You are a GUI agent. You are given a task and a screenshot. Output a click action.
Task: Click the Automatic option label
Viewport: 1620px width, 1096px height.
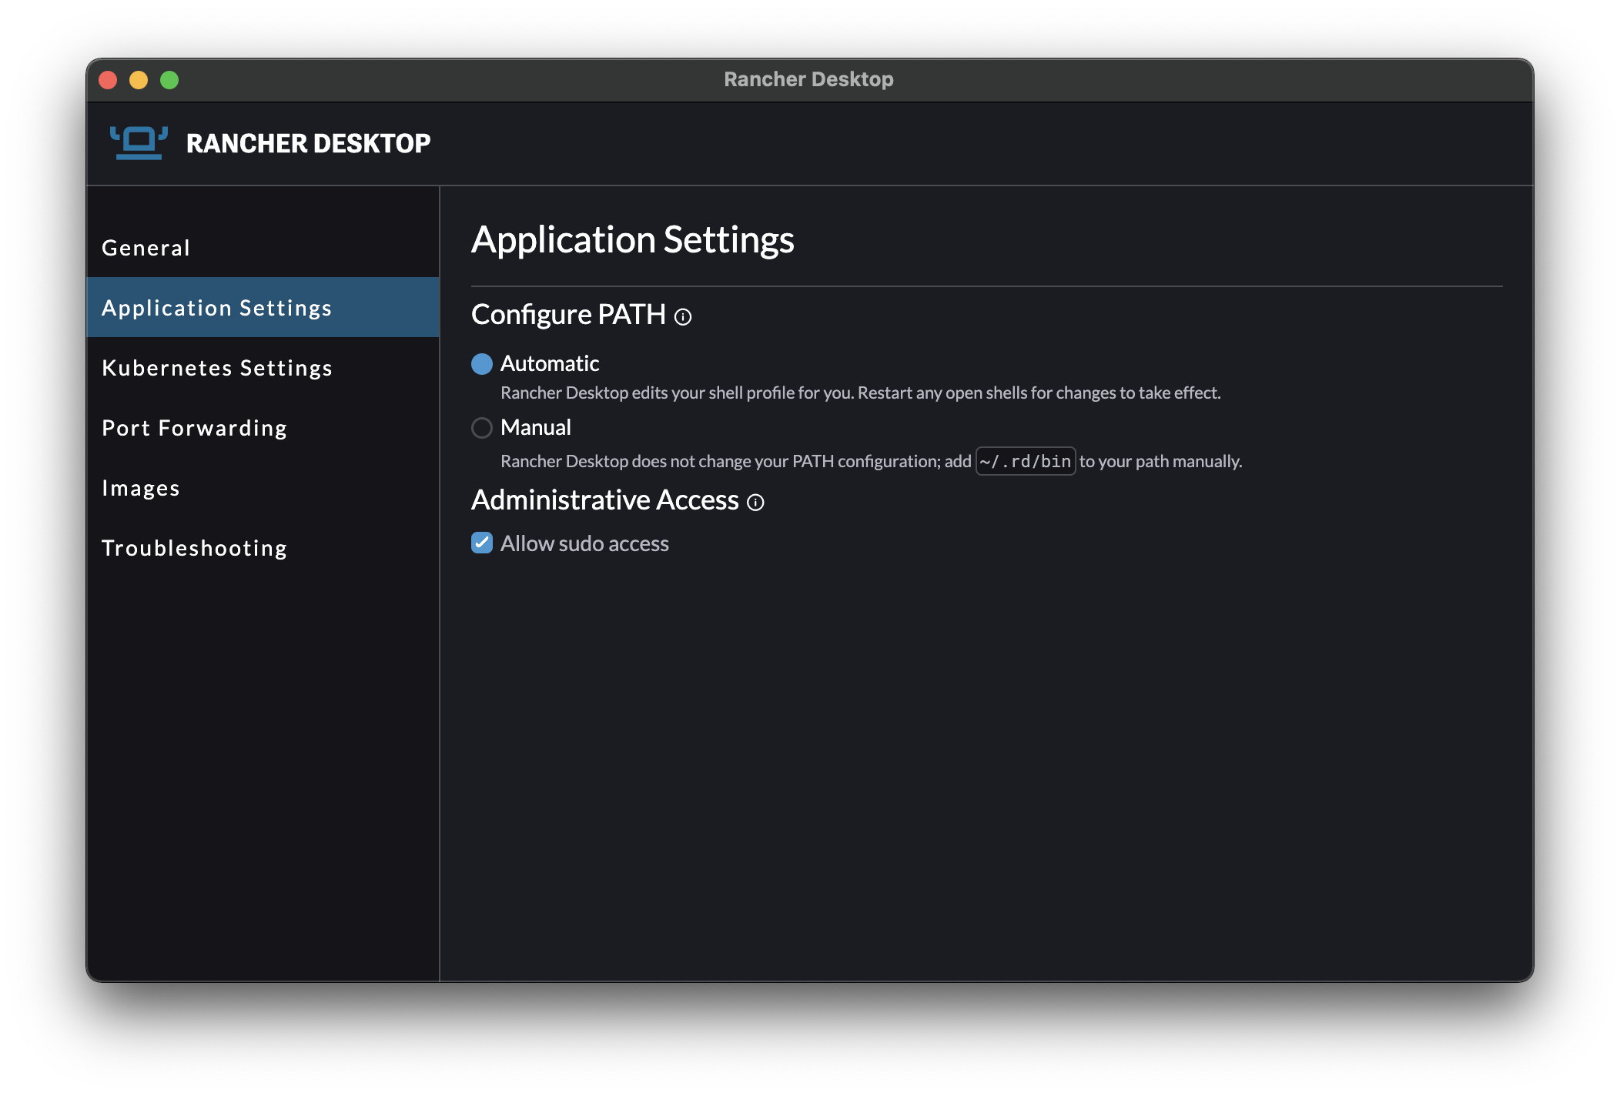(x=550, y=363)
